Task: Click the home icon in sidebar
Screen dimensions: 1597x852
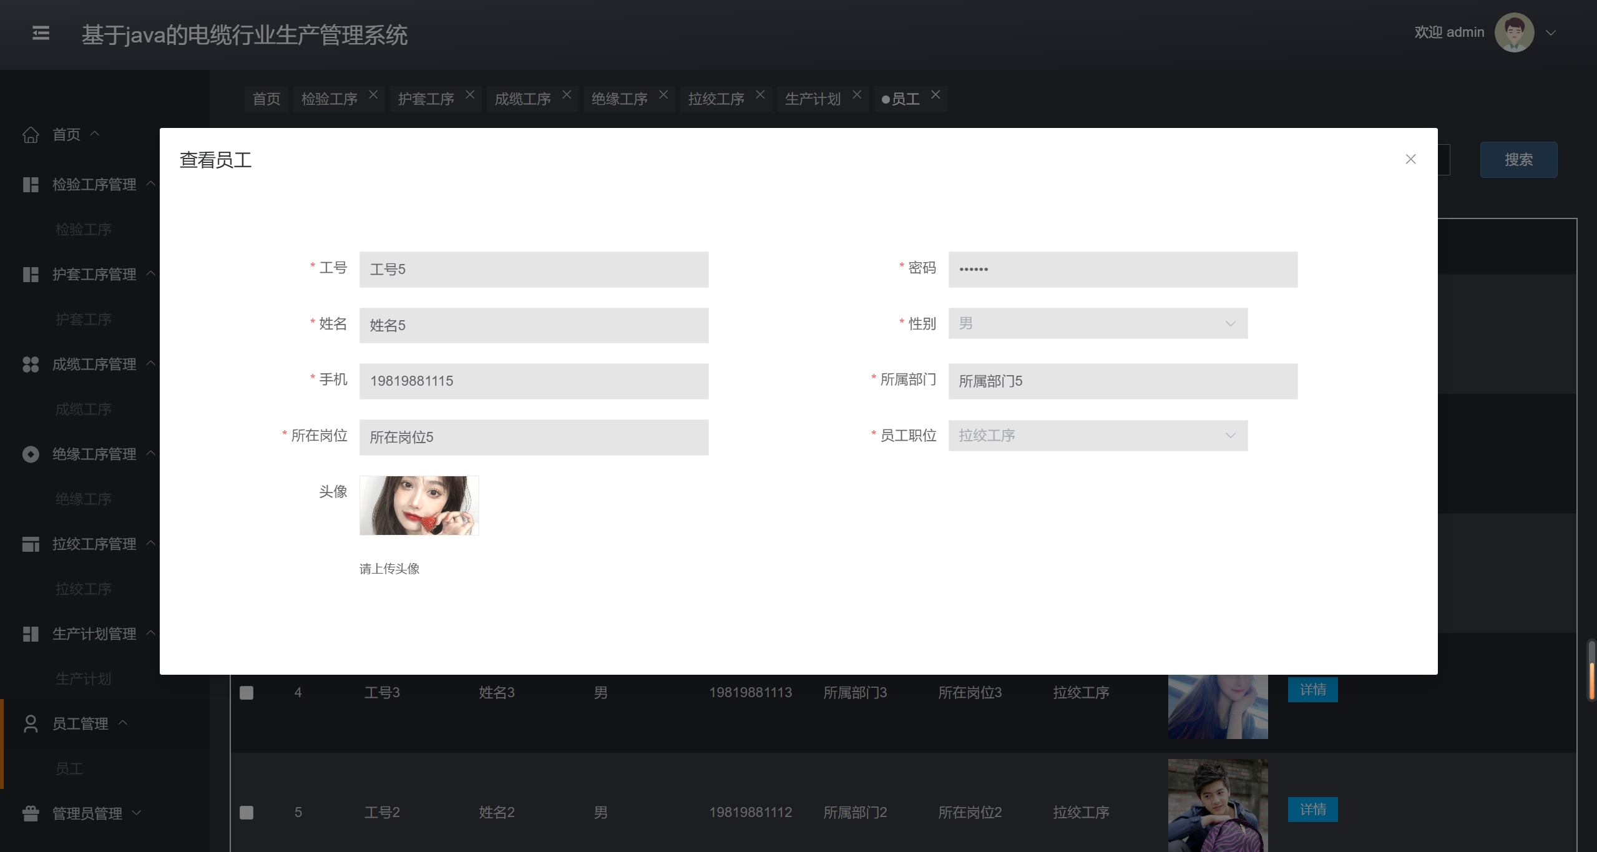Action: pyautogui.click(x=31, y=134)
